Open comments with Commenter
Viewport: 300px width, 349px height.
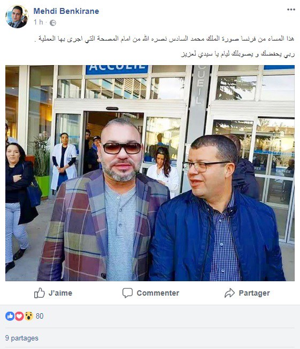point(151,293)
